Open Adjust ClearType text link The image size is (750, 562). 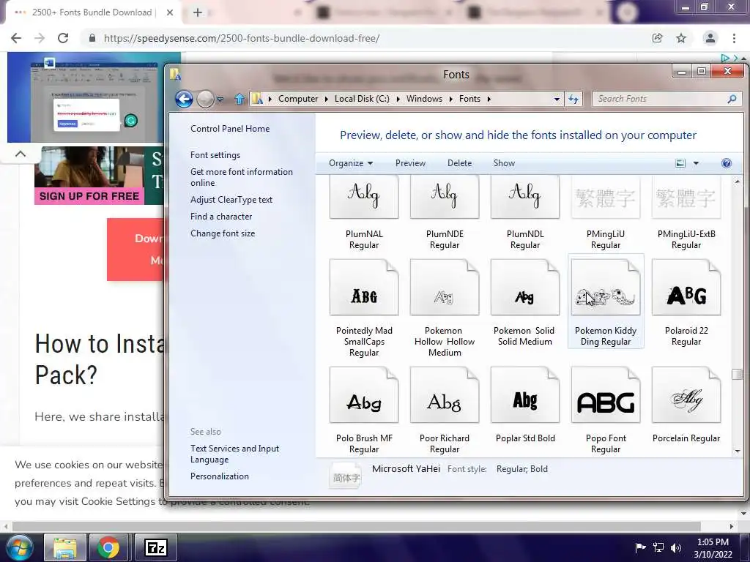point(231,200)
